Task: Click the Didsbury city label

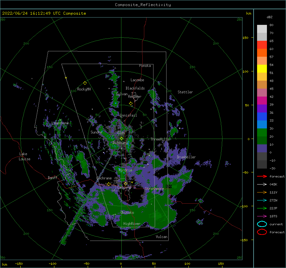Action: point(120,143)
